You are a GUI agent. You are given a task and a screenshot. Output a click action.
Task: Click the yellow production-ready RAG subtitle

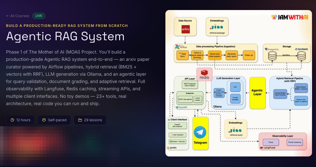point(67,26)
